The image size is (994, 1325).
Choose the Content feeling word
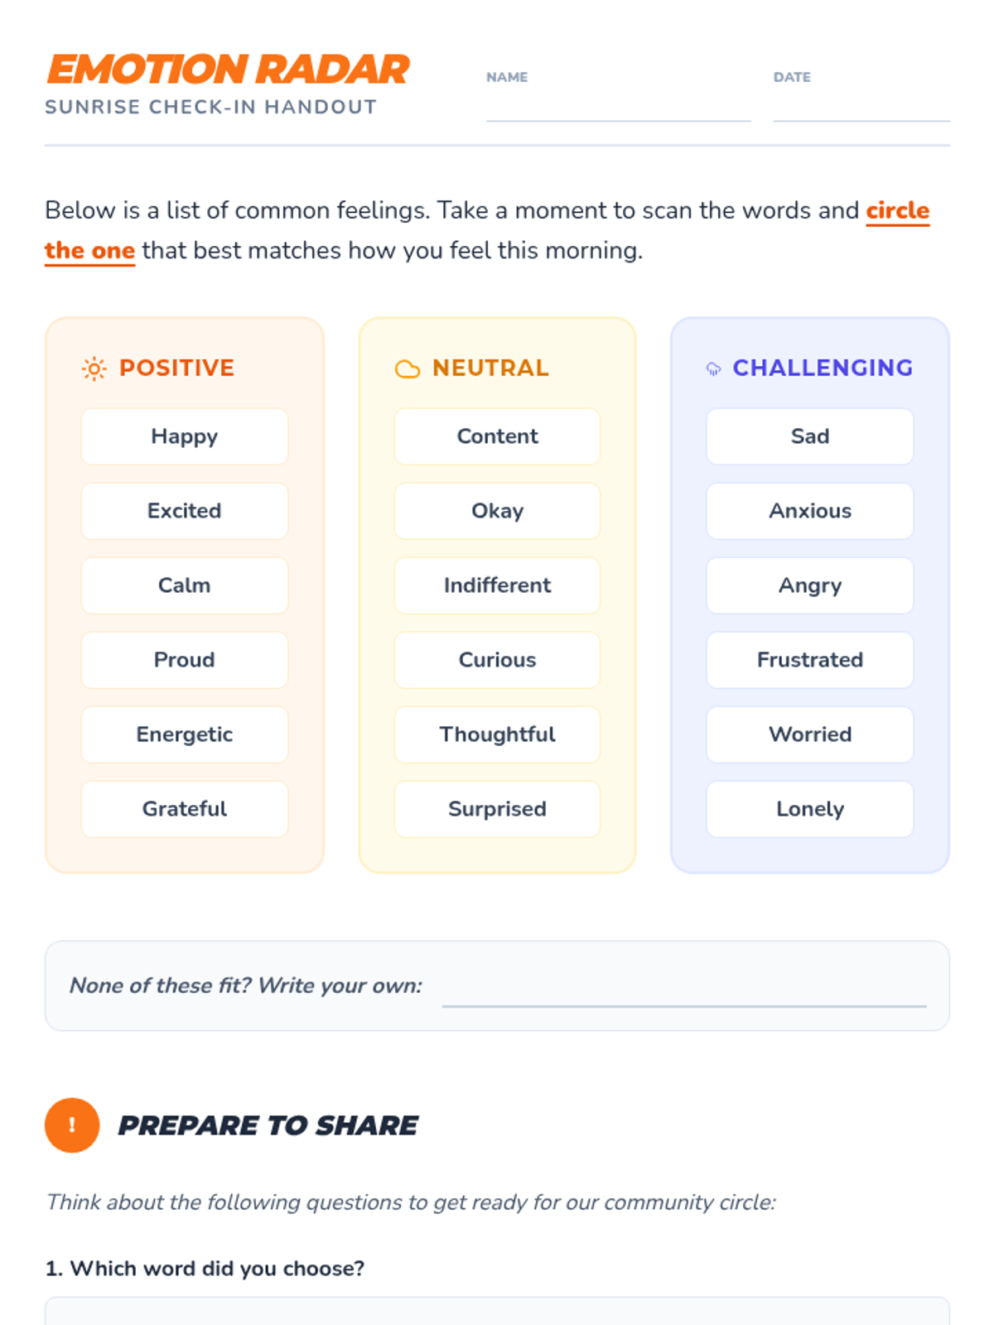click(497, 436)
